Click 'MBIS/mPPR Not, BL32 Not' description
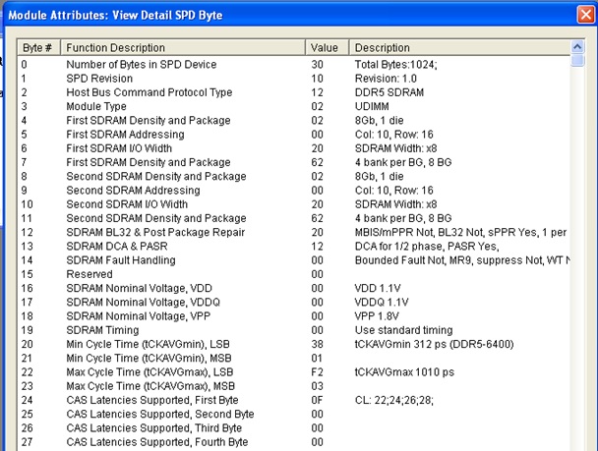This screenshot has height=451, width=598. pos(460,232)
